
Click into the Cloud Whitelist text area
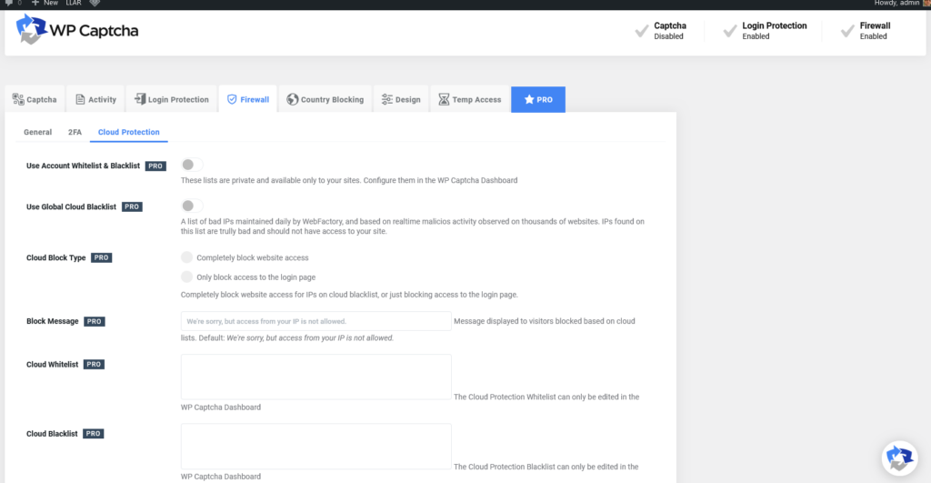tap(315, 377)
